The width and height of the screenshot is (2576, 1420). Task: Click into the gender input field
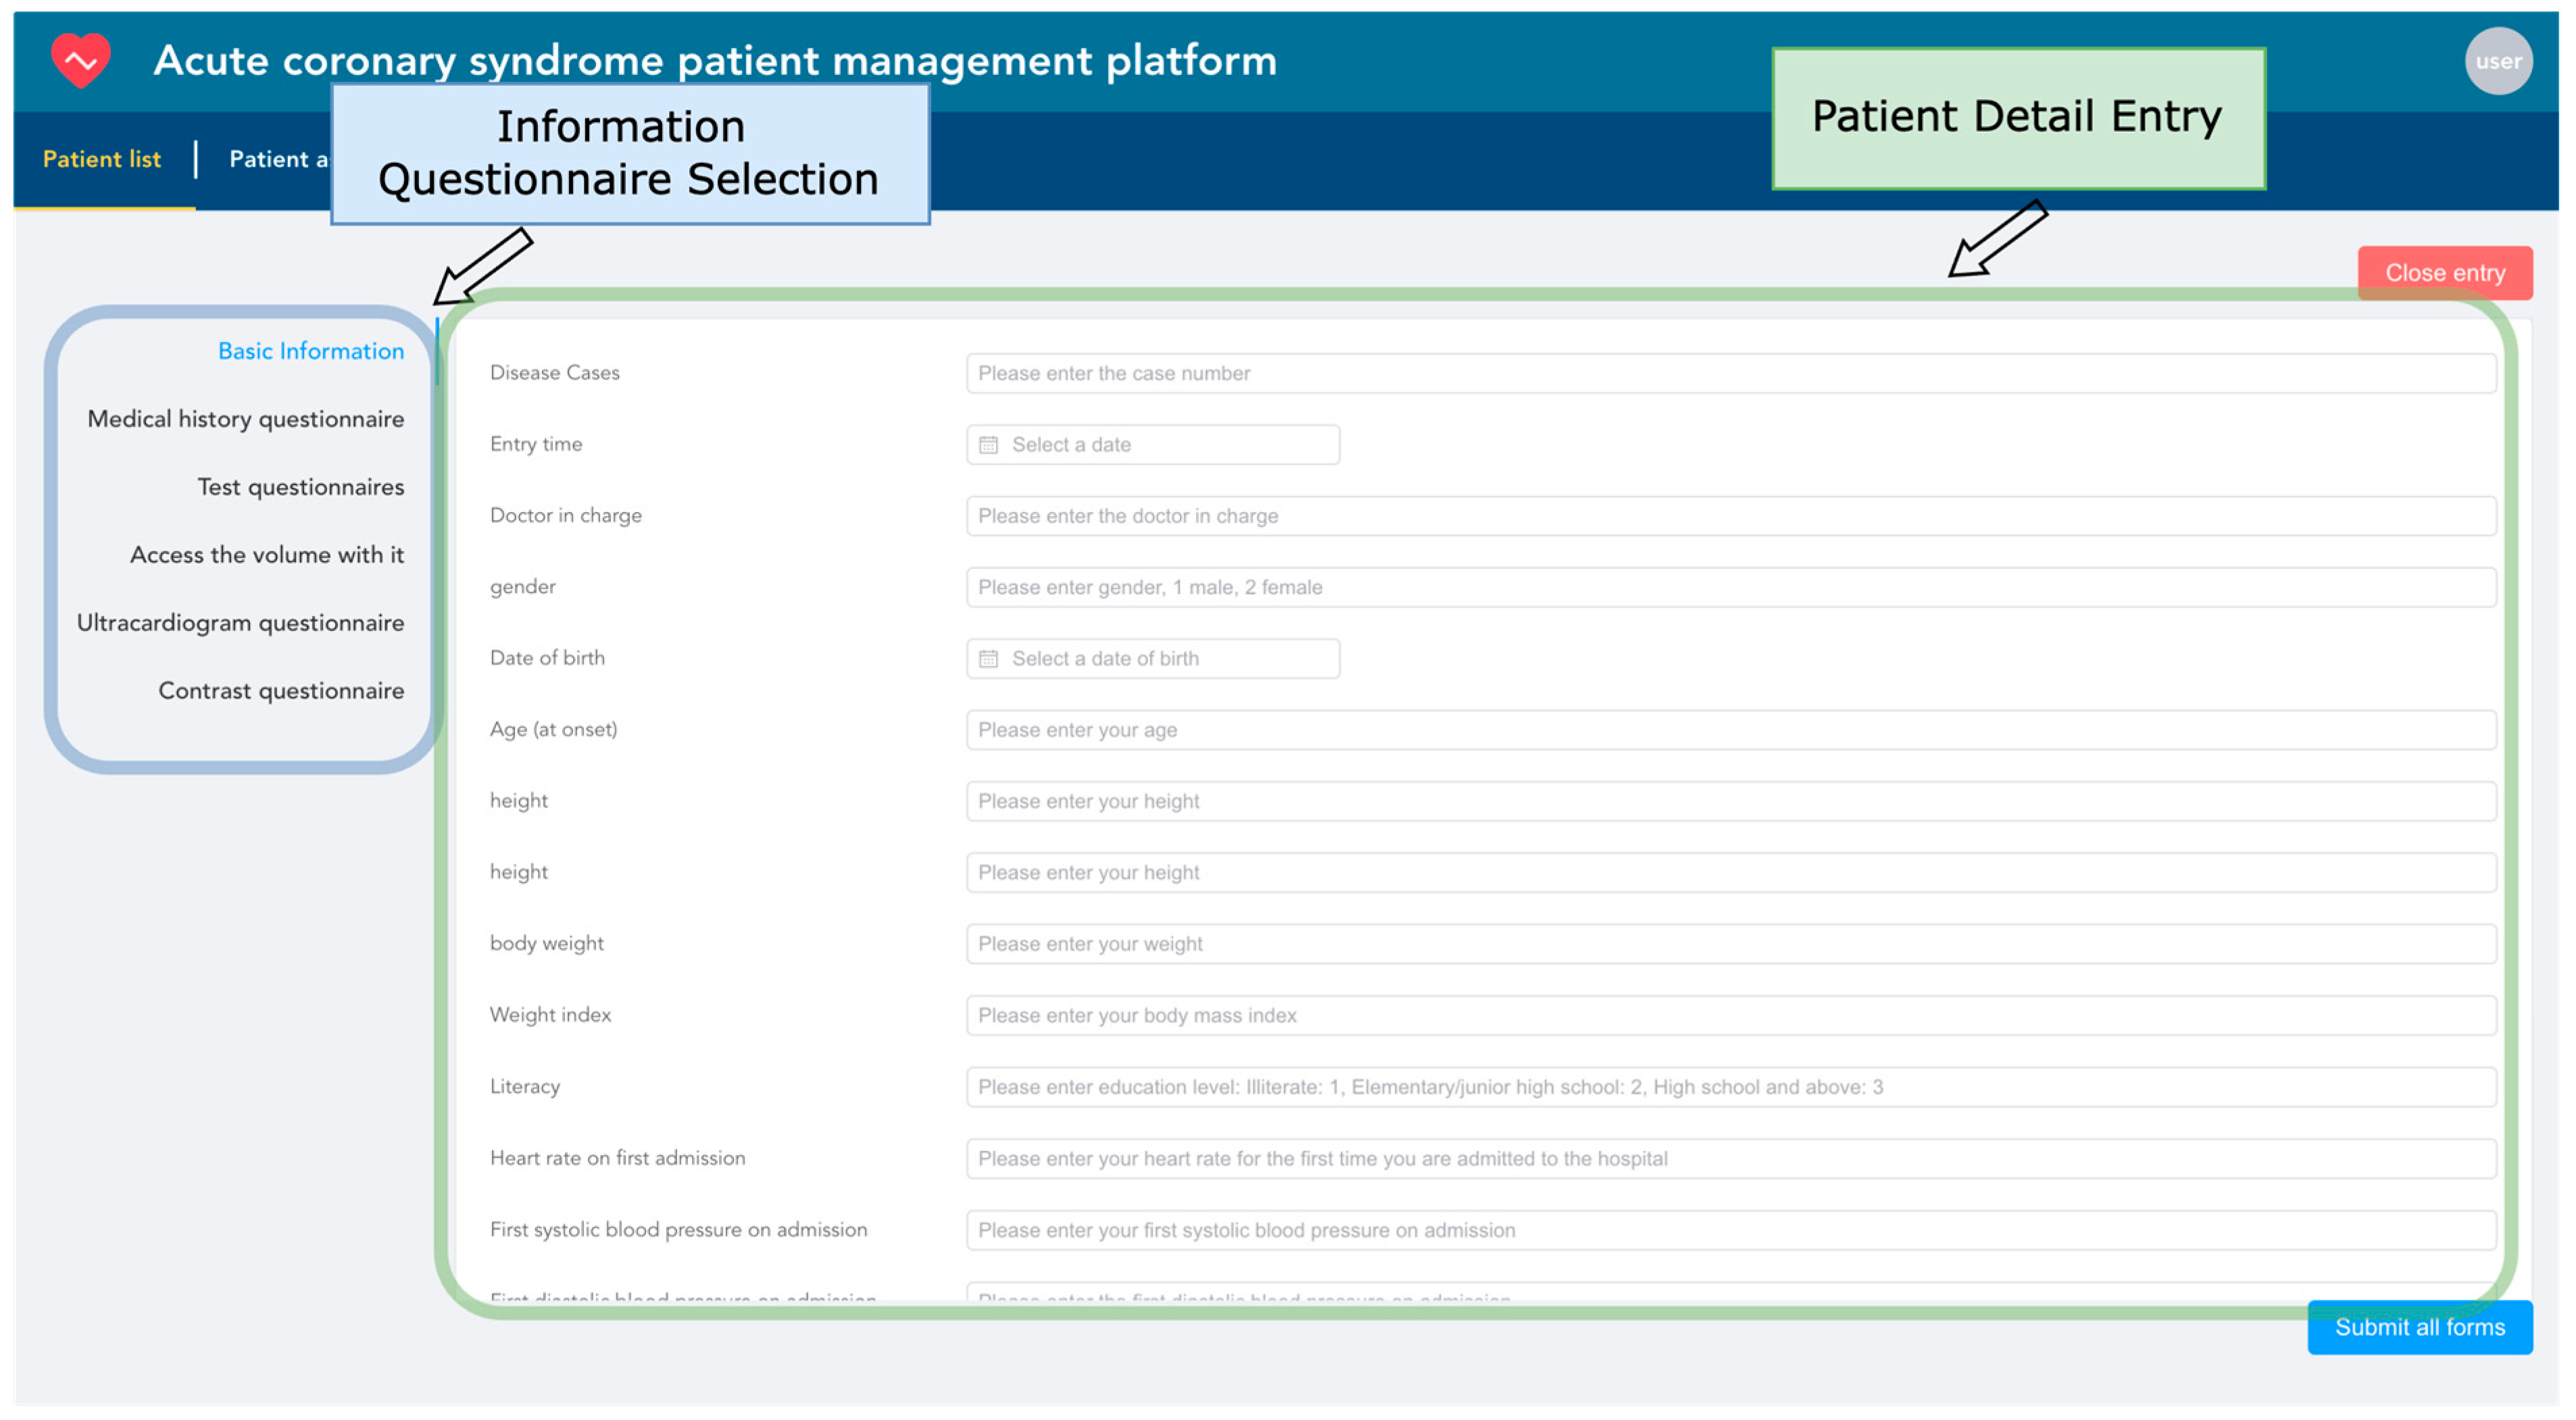[x=1730, y=587]
